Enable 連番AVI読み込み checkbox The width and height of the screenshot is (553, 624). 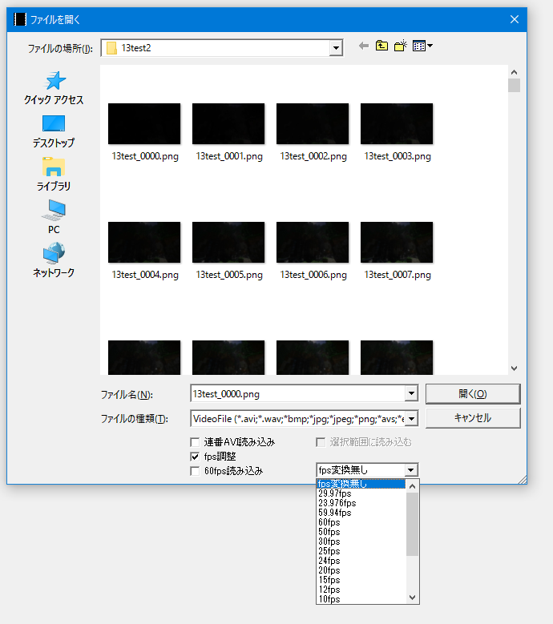195,442
